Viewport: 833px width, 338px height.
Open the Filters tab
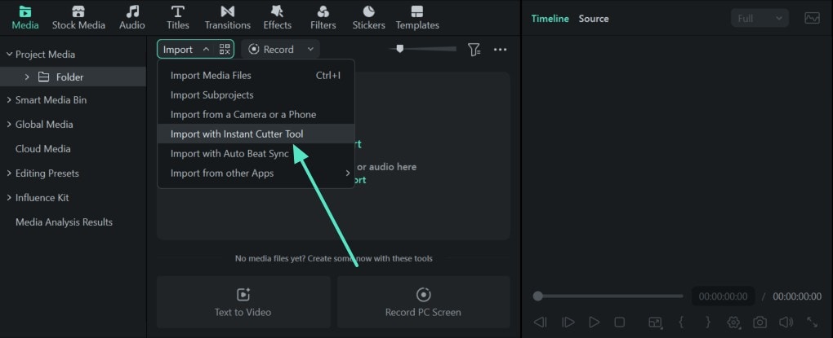point(323,18)
